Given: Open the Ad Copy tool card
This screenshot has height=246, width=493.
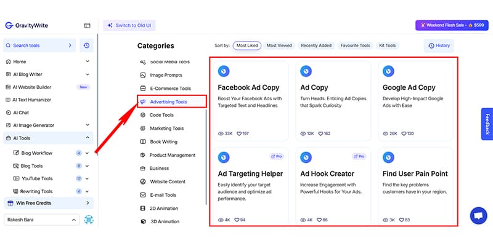Looking at the screenshot, I should 333,101.
